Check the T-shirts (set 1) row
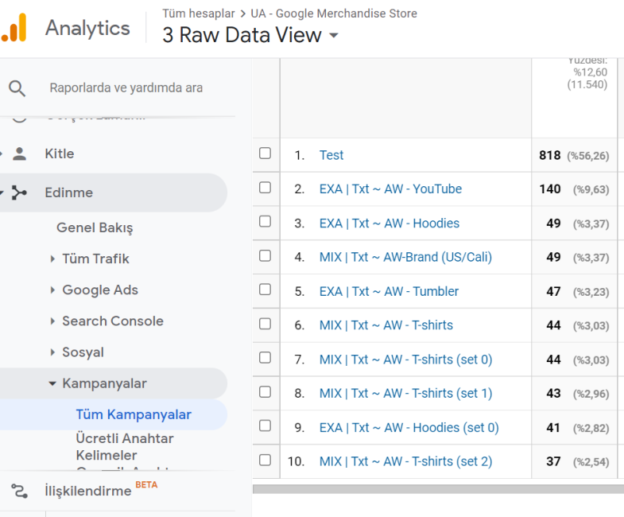The height and width of the screenshot is (517, 624). [265, 392]
